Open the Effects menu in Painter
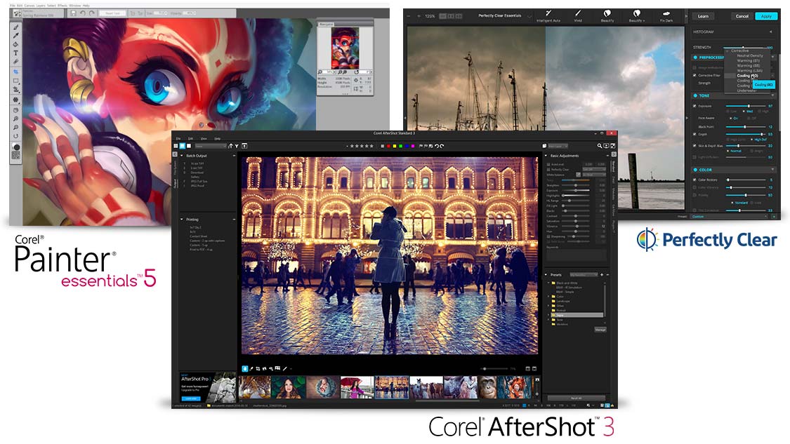Screen dimensions: 790x444 click(x=62, y=6)
